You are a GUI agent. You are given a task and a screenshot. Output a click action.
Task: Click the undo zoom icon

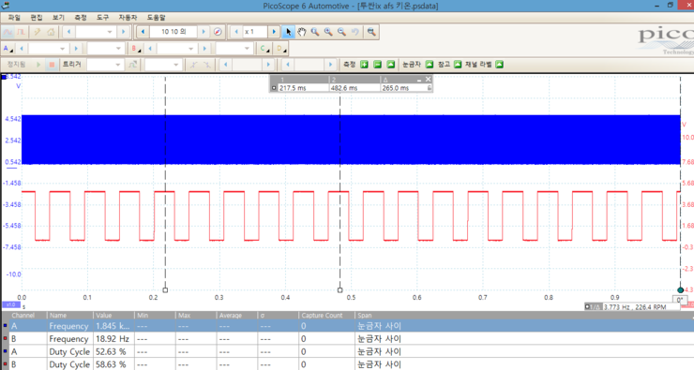(355, 32)
